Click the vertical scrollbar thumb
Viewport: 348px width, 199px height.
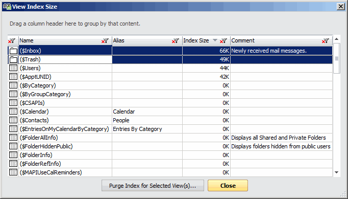pyautogui.click(x=337, y=58)
